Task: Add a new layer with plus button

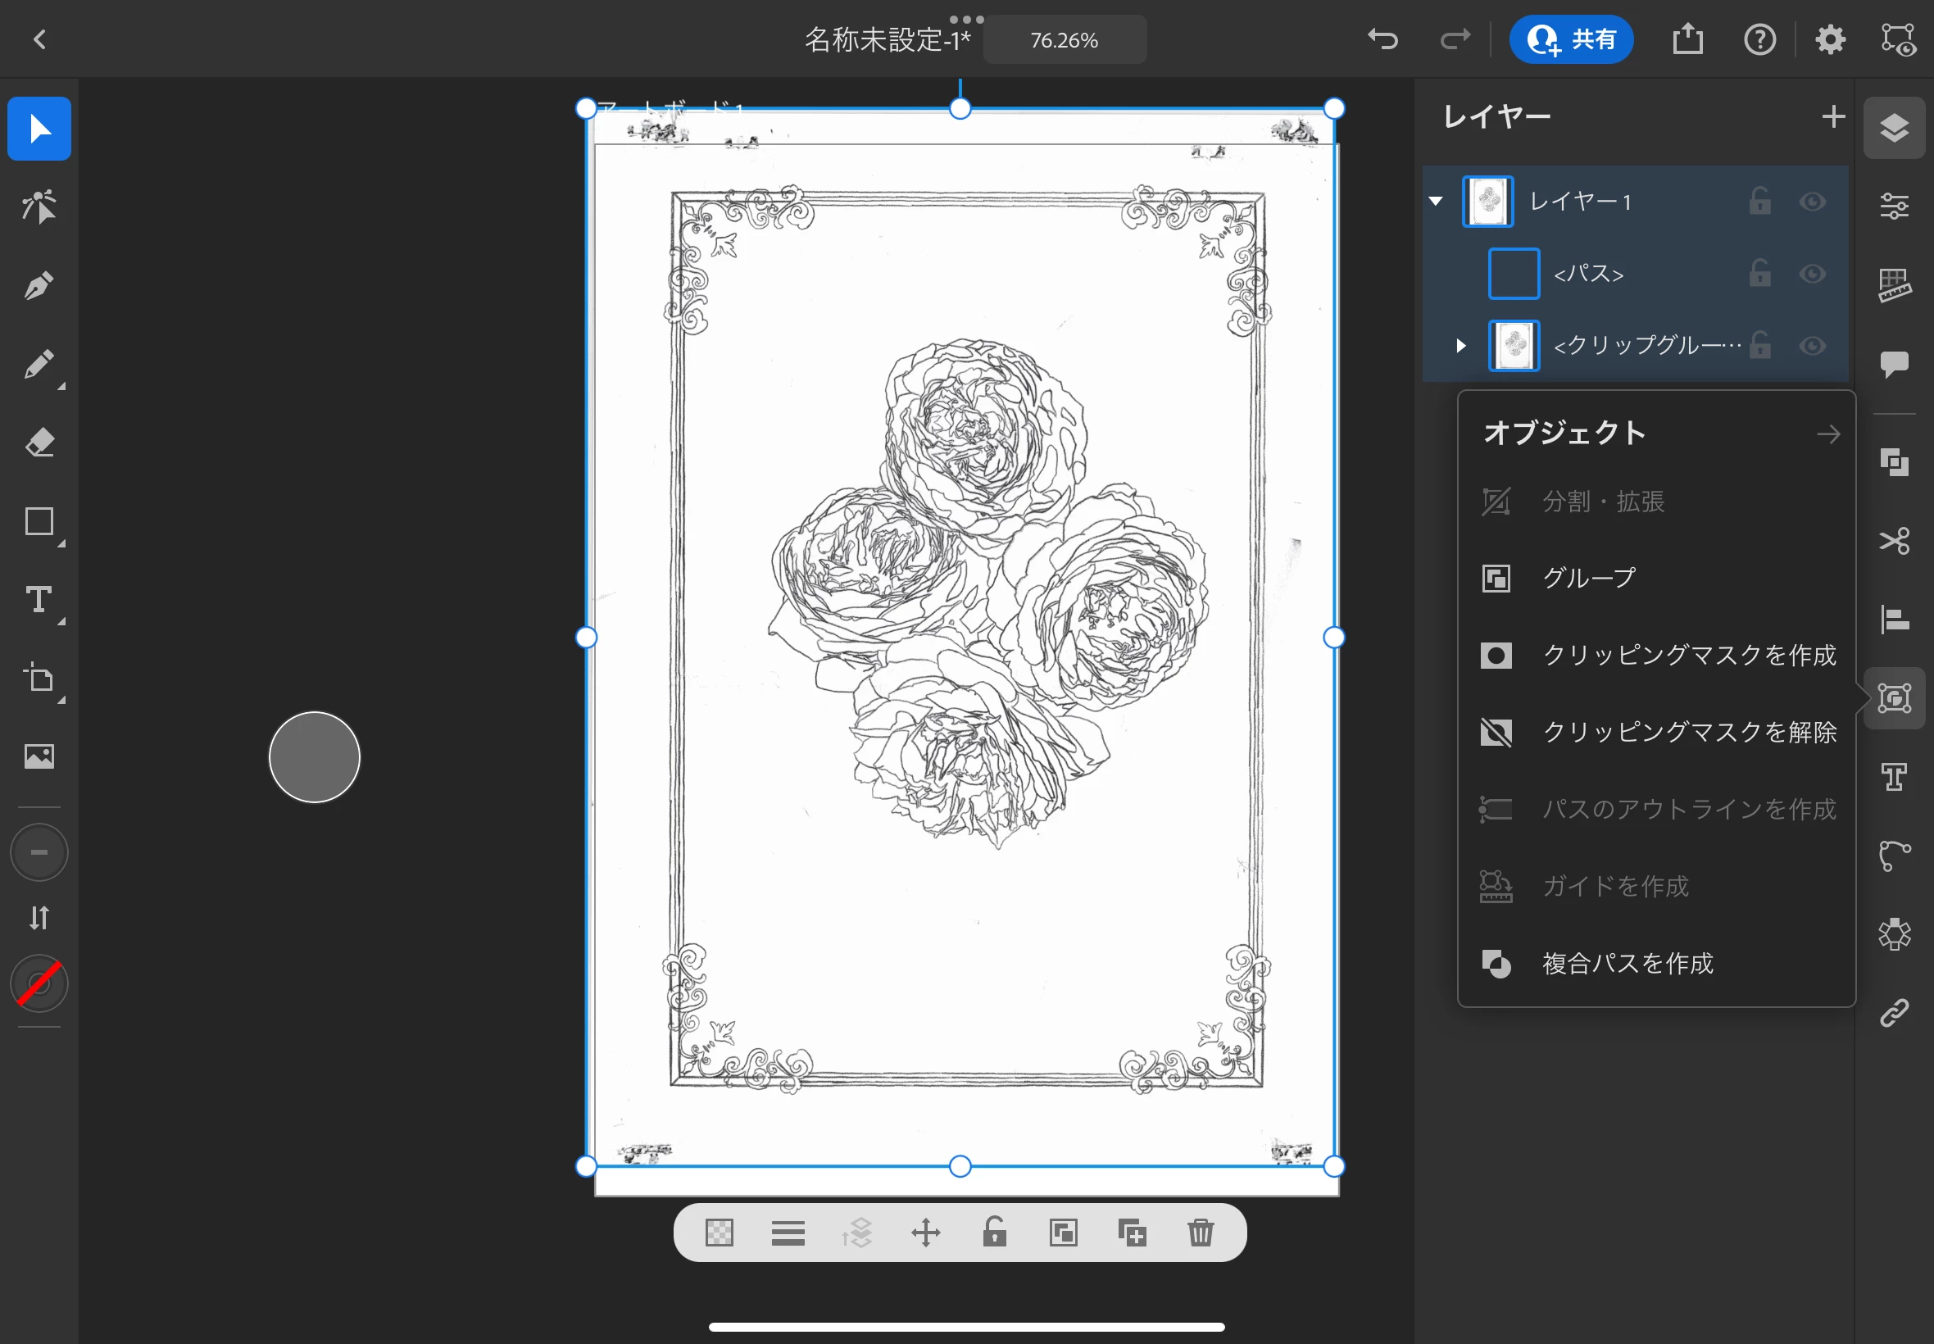Action: tap(1832, 116)
